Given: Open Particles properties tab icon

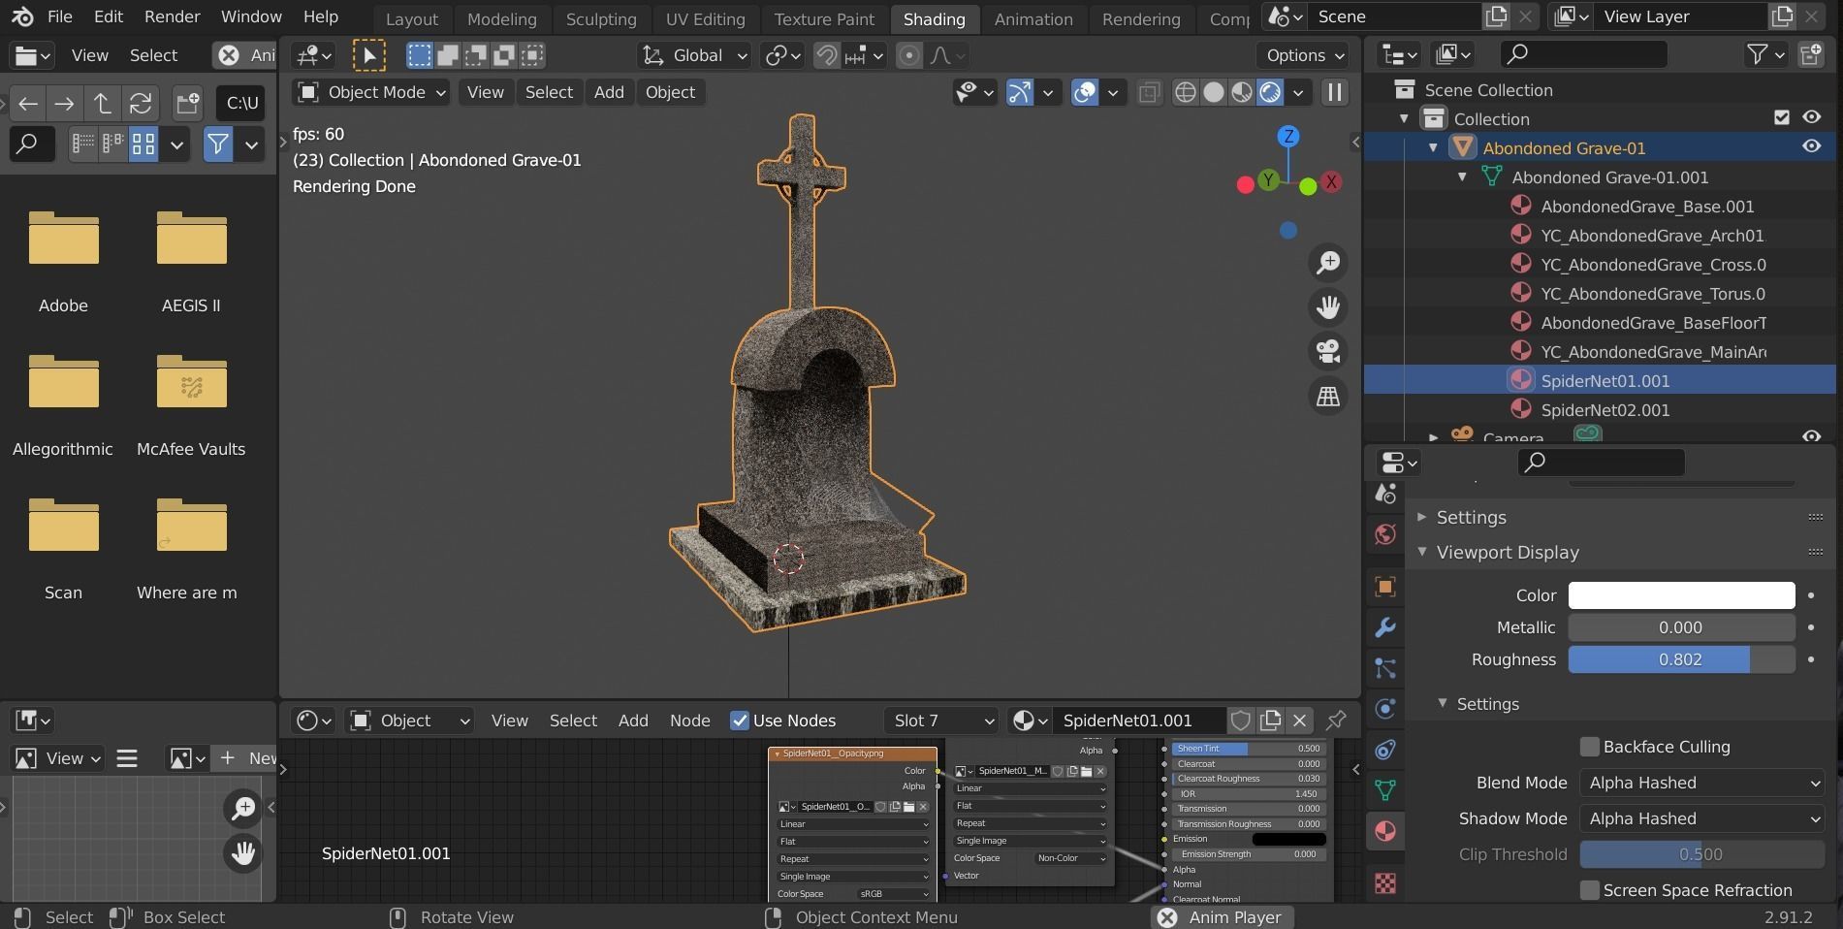Looking at the screenshot, I should (x=1385, y=668).
